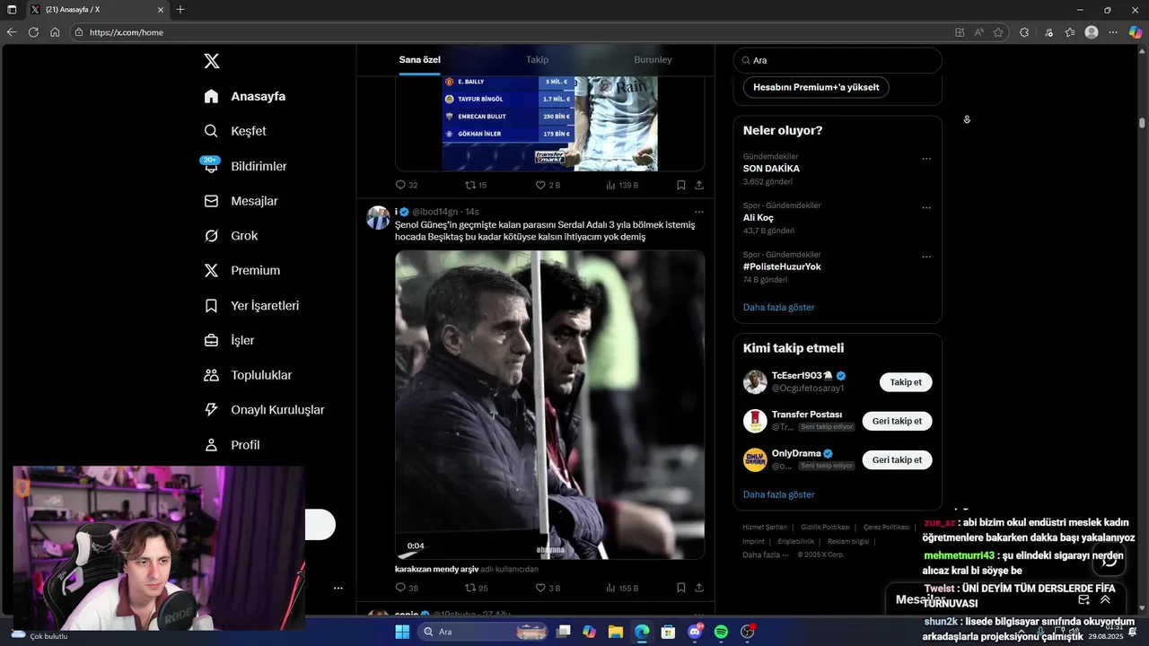
Task: Click Daha fazla göster under Kimi takip etmeli
Action: point(778,494)
